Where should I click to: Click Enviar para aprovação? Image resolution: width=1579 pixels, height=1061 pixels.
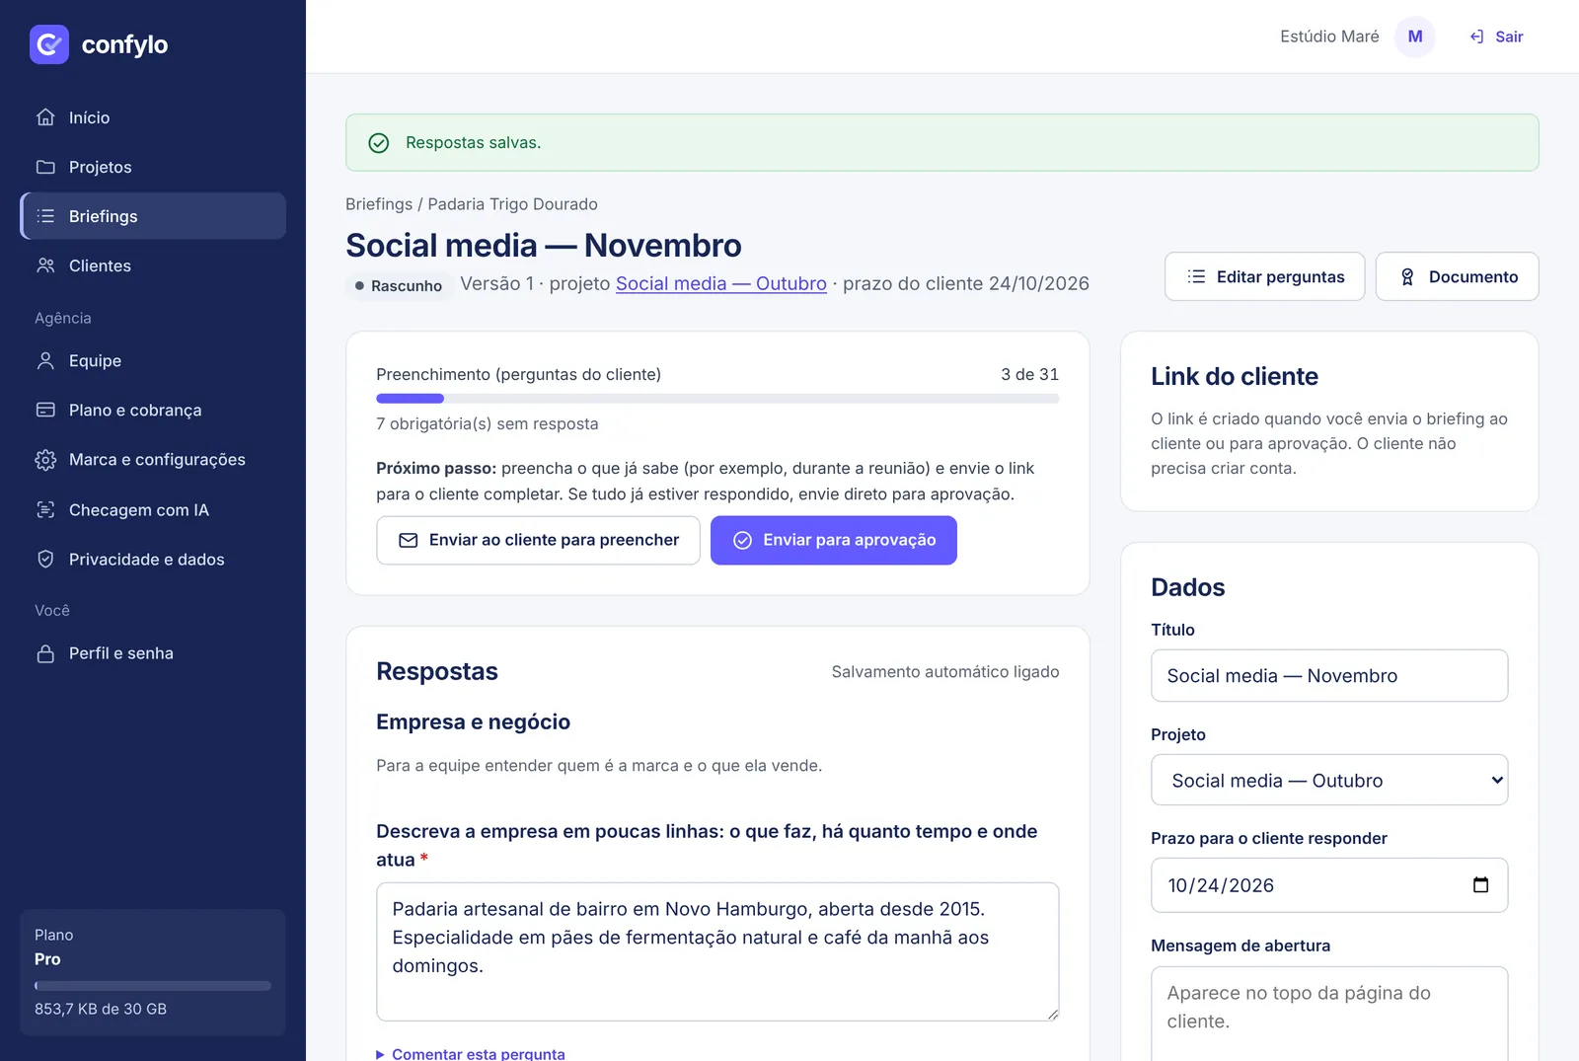pyautogui.click(x=833, y=540)
